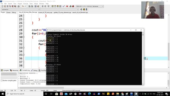Switch to update_1D_array_element.cpp tab
170x96 pixels.
(x=62, y=13)
